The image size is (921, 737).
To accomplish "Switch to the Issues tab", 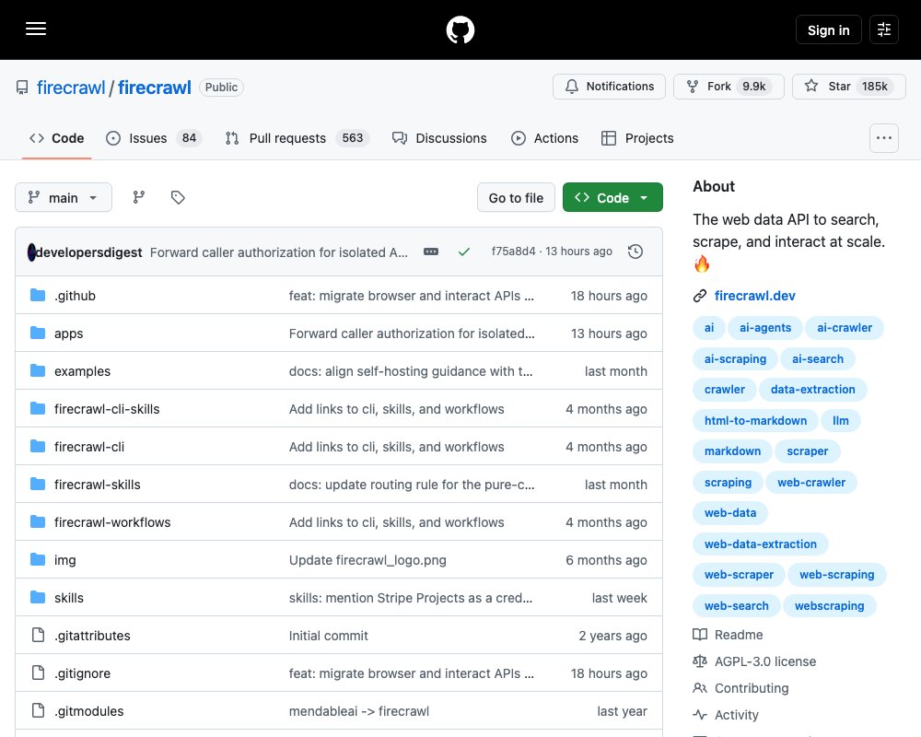I will point(154,138).
